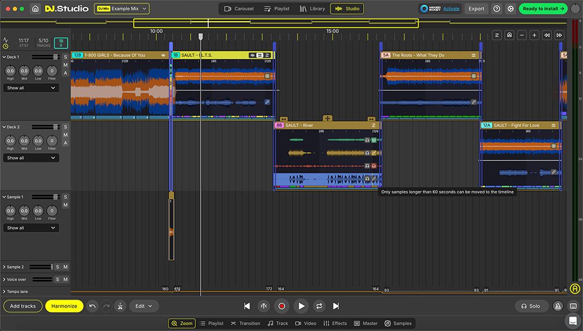
Task: Click the Mixed In Key Activate link
Action: (x=451, y=9)
